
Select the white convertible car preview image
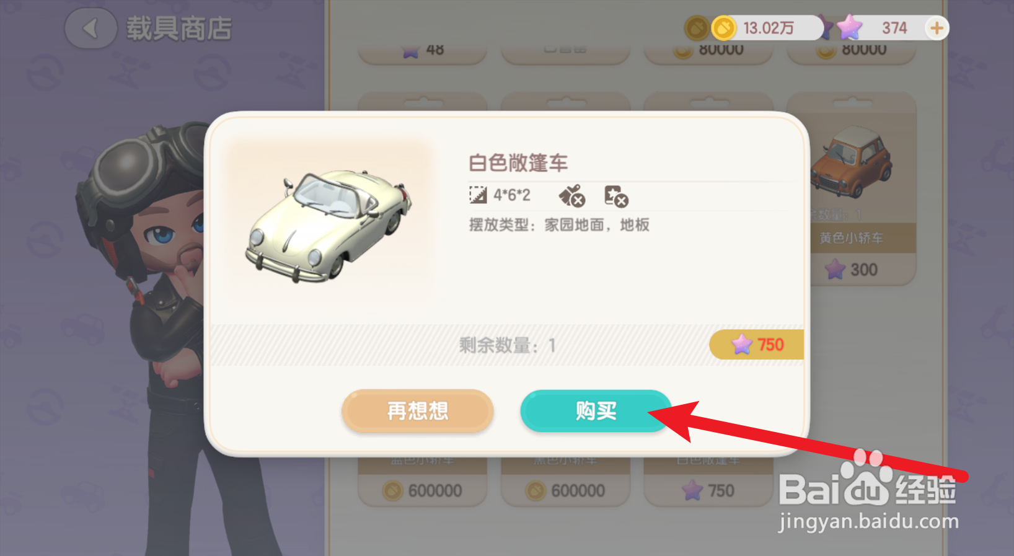328,224
